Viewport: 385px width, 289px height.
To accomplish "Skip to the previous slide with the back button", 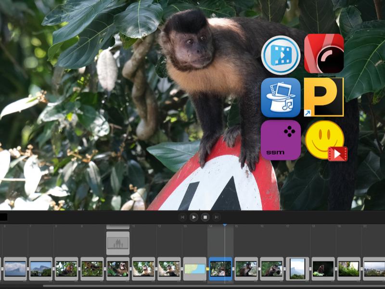I will click(x=182, y=217).
